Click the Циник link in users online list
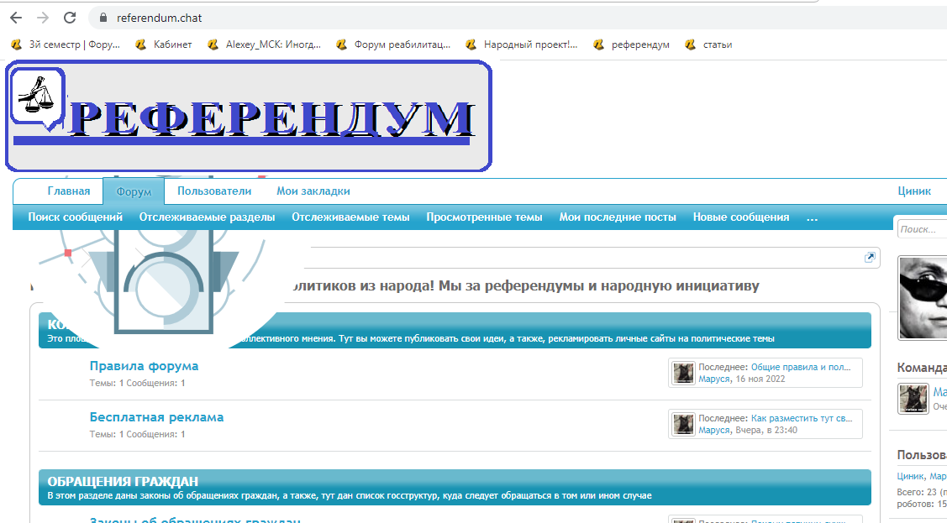This screenshot has height=523, width=947. pos(910,477)
